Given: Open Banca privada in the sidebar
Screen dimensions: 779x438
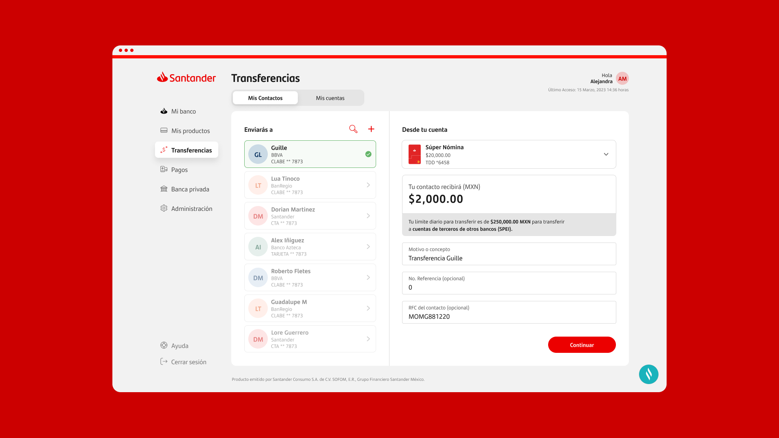Looking at the screenshot, I should (189, 189).
